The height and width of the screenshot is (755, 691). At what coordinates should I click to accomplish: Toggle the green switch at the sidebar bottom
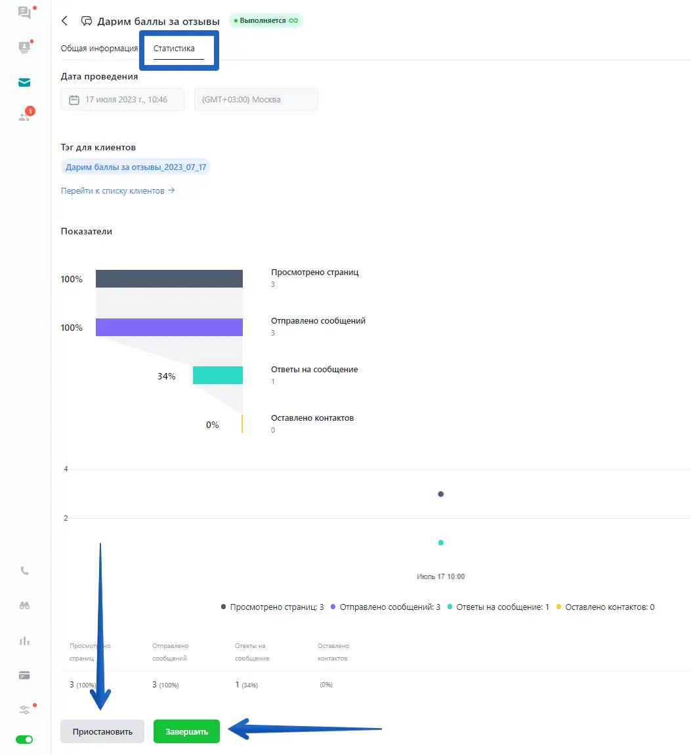(24, 739)
